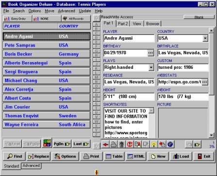Expand the PLAYS Right-handed dropdown

coord(151,67)
